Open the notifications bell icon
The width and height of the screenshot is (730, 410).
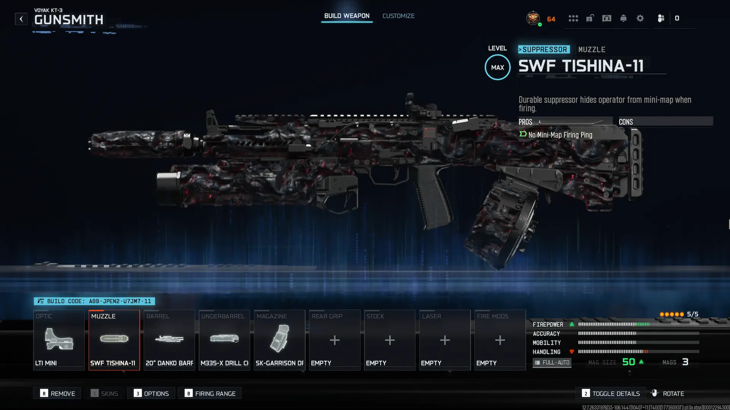coord(623,18)
